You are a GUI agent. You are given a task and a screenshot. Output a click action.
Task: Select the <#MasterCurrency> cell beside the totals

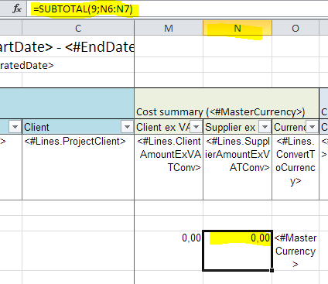296,251
